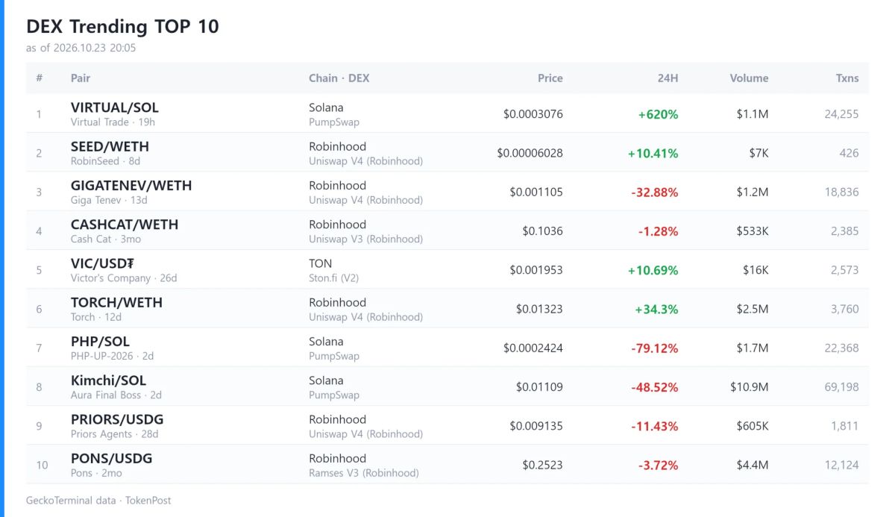
Task: Click the $10.9M volume value
Action: point(750,387)
